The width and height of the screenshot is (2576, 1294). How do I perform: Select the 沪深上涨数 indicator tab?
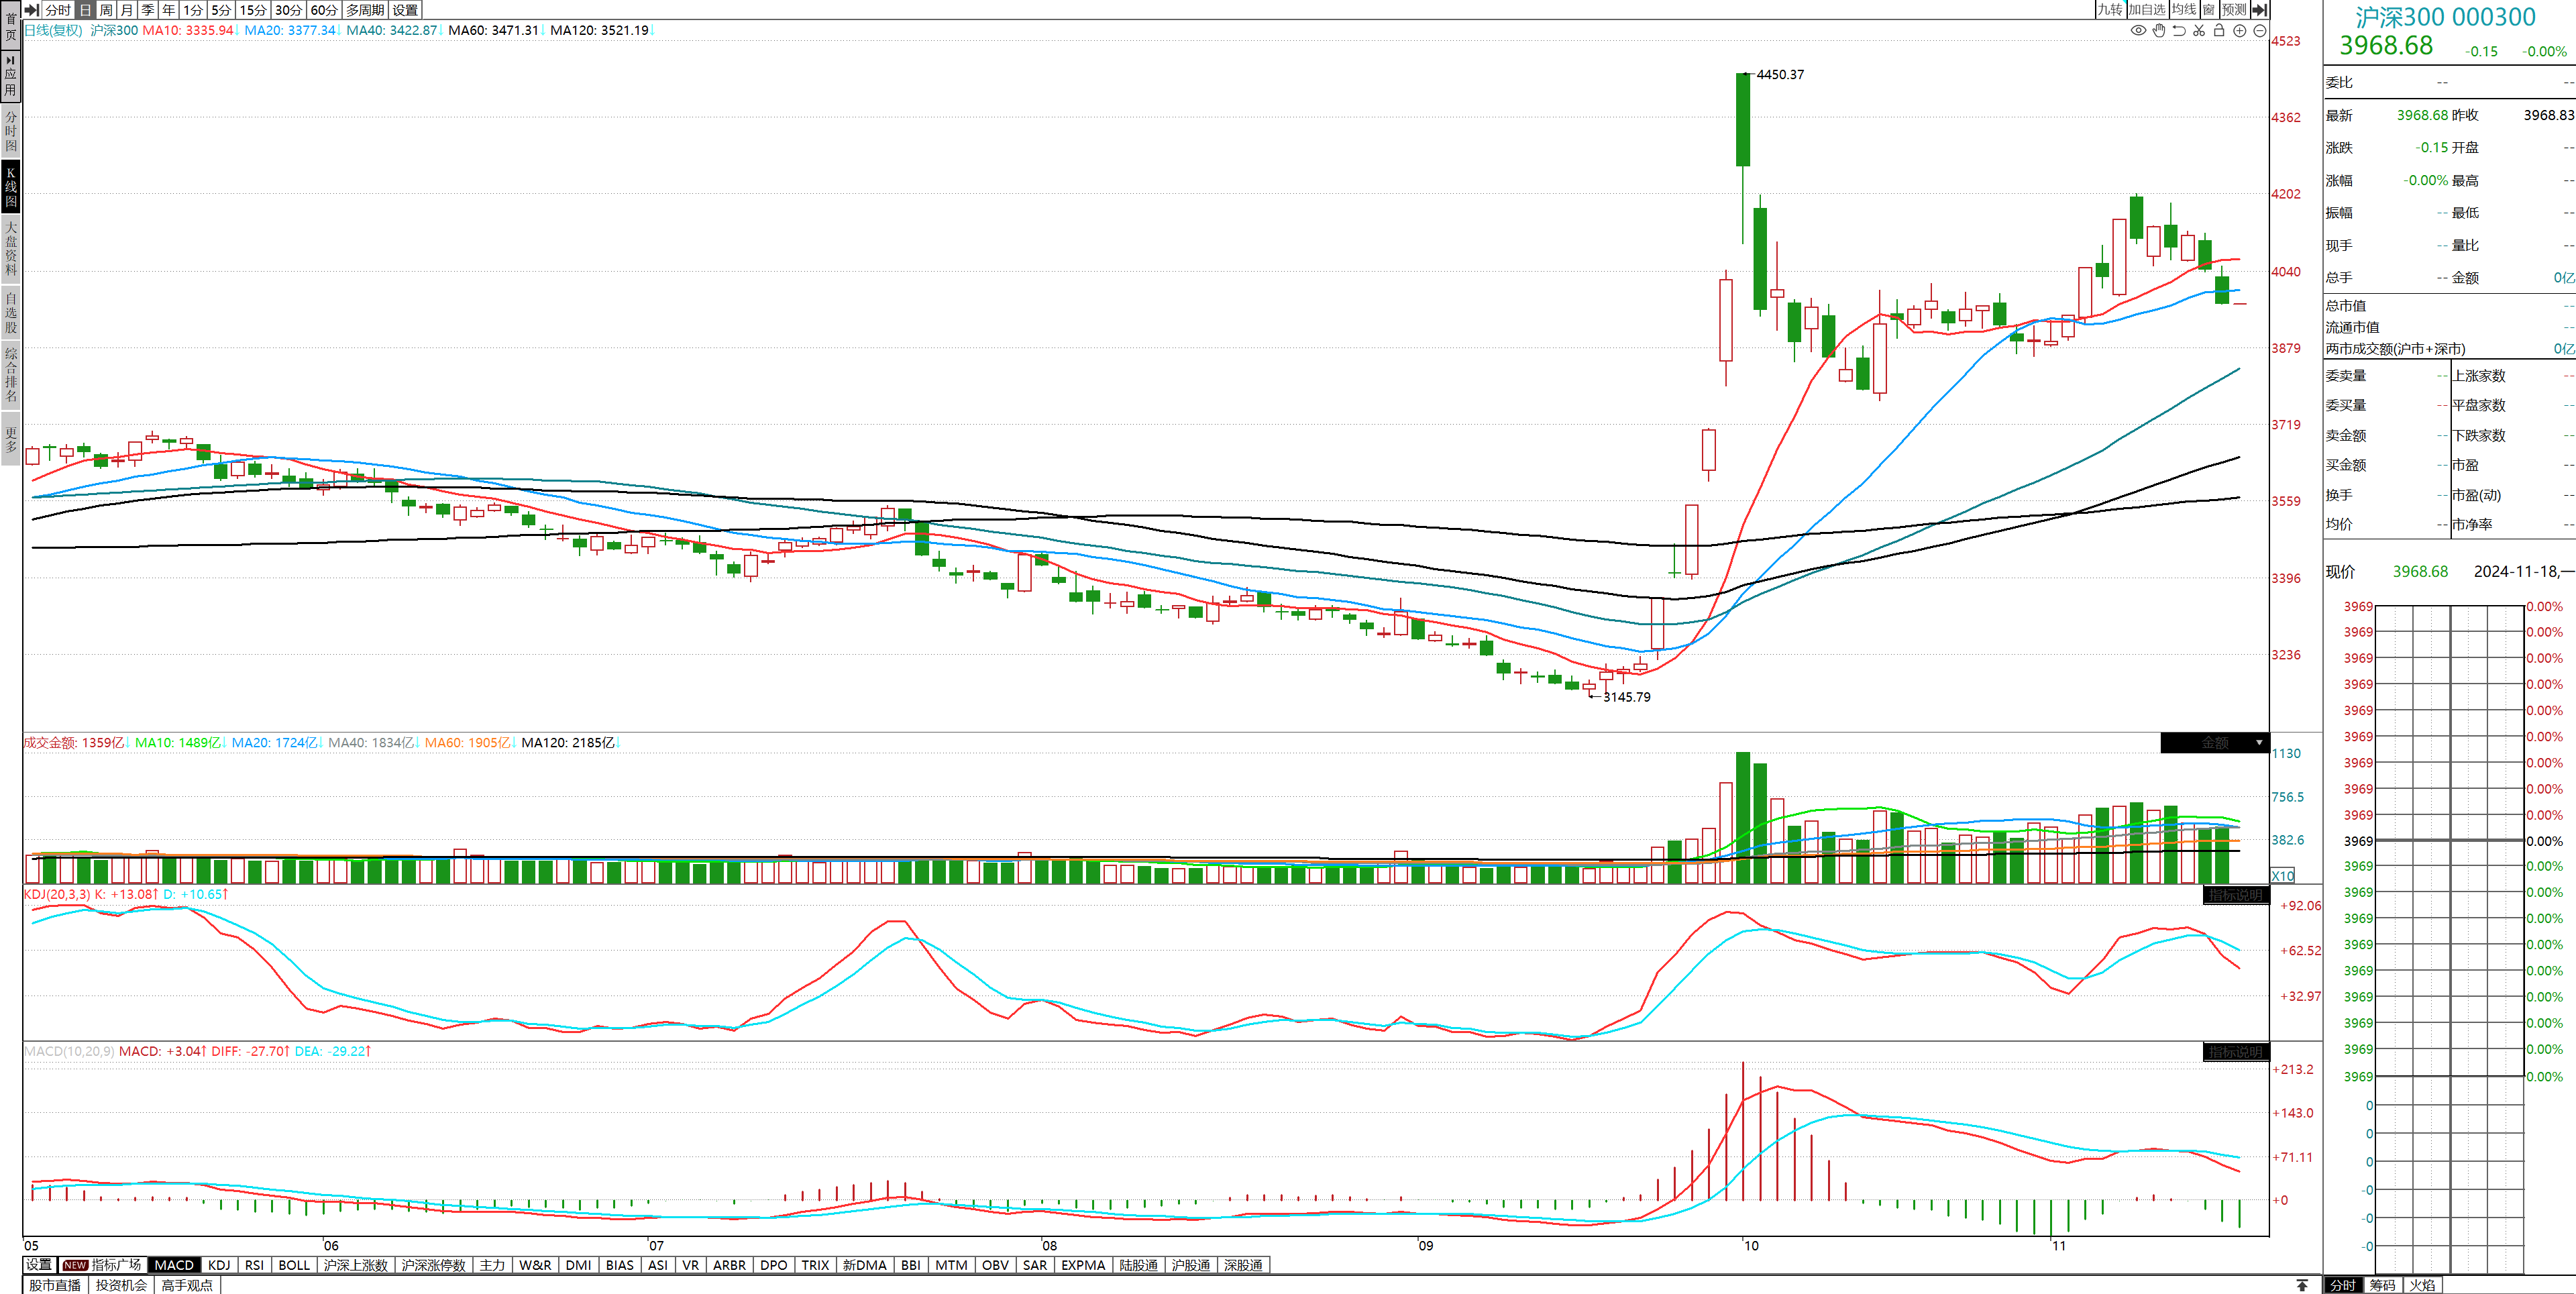[355, 1265]
